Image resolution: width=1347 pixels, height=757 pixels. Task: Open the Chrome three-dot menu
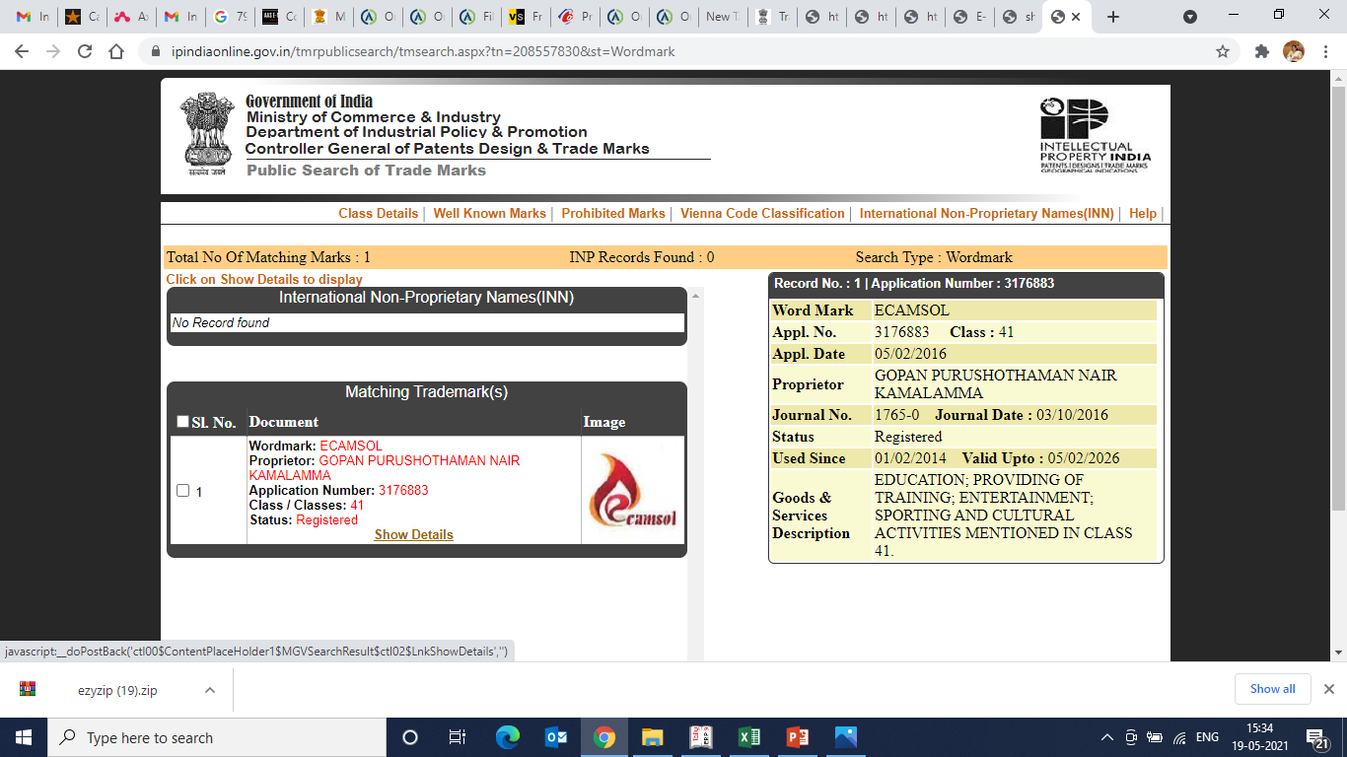point(1326,51)
